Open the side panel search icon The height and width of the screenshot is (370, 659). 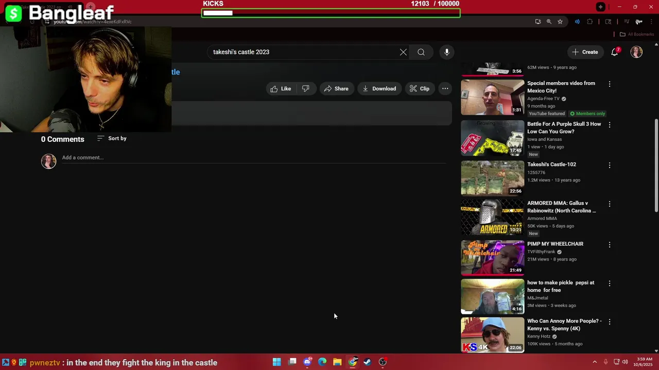[x=608, y=22]
